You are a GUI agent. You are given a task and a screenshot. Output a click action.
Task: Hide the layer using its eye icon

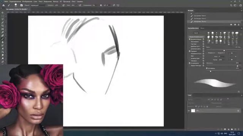point(189,111)
